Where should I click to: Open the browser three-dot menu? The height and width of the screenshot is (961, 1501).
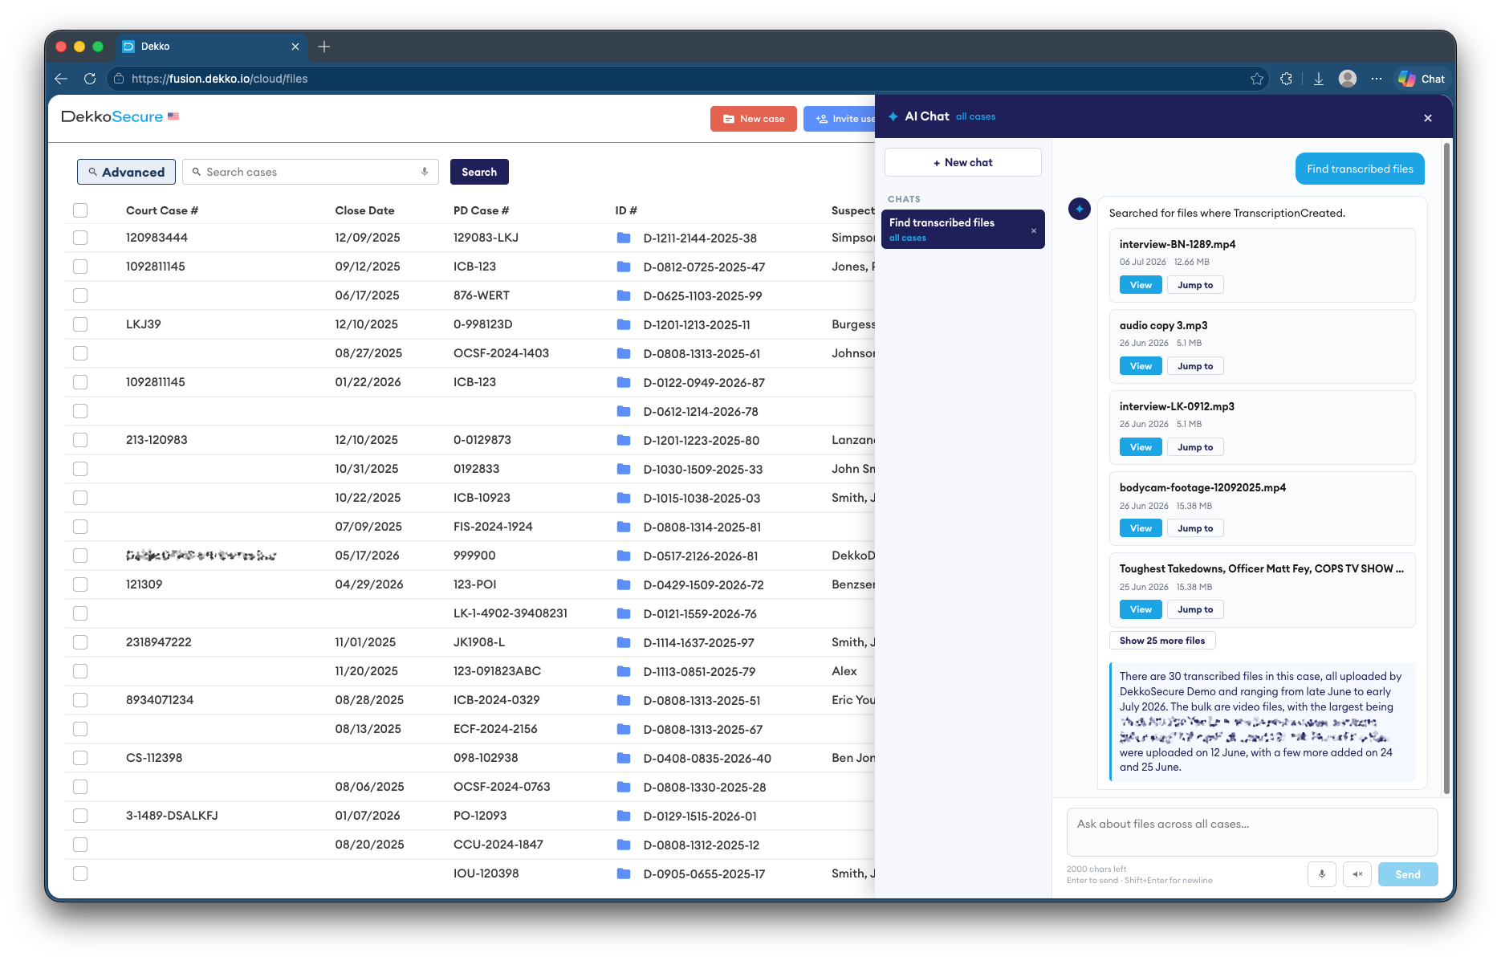(x=1377, y=79)
